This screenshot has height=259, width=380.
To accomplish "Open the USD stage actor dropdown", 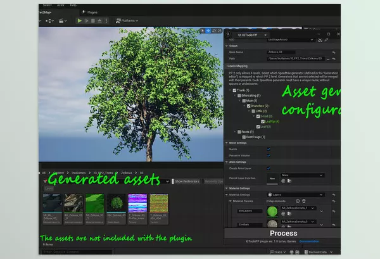I will coord(290,39).
